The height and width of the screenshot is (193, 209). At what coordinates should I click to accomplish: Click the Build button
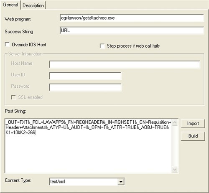click(193, 136)
